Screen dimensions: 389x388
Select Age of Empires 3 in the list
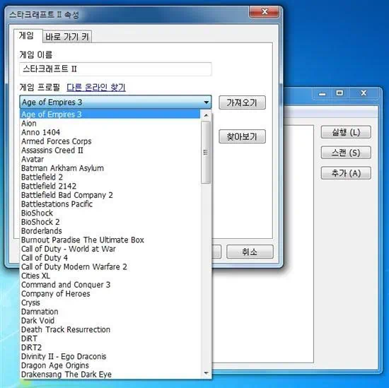[x=110, y=114]
